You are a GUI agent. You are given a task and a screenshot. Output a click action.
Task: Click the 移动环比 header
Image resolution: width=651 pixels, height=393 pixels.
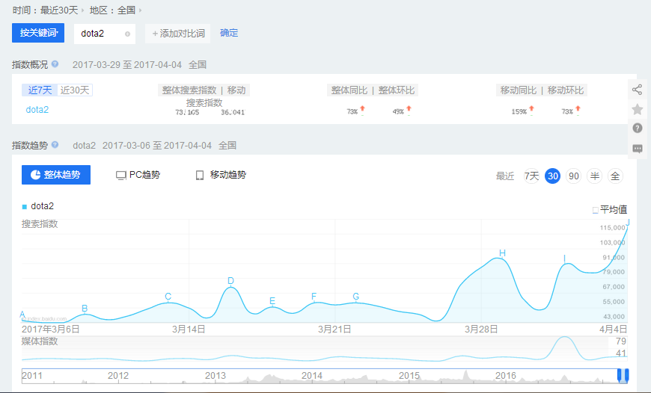click(566, 90)
